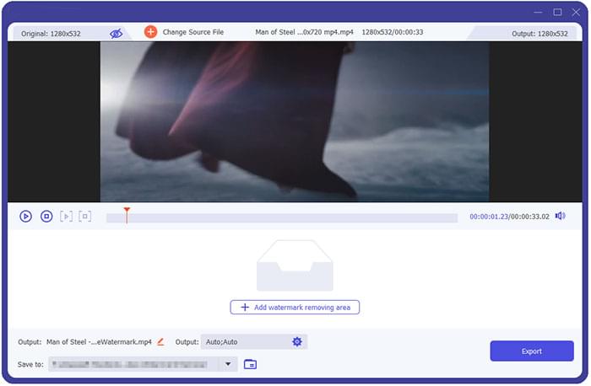This screenshot has height=386, width=591.
Task: Click the video preview frame
Action: point(295,122)
